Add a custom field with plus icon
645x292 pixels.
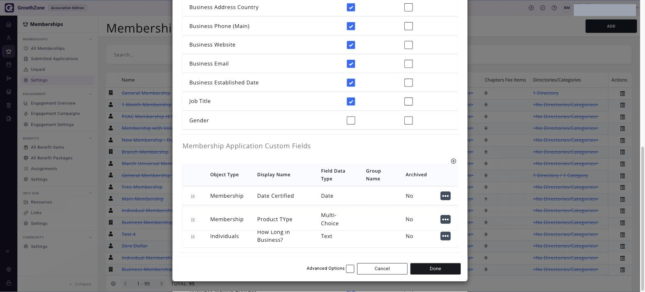(x=453, y=161)
